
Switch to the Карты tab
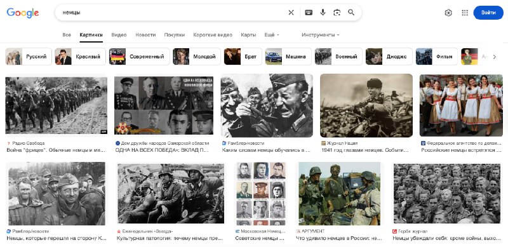click(248, 35)
